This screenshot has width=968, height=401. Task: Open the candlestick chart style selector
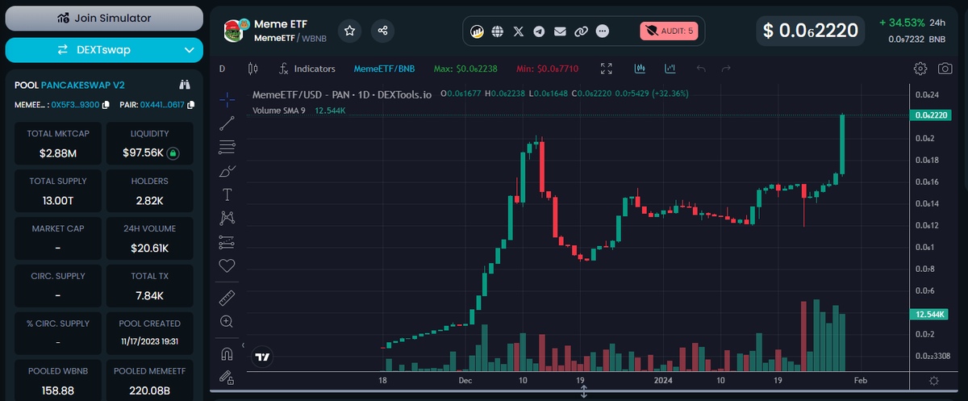point(253,69)
